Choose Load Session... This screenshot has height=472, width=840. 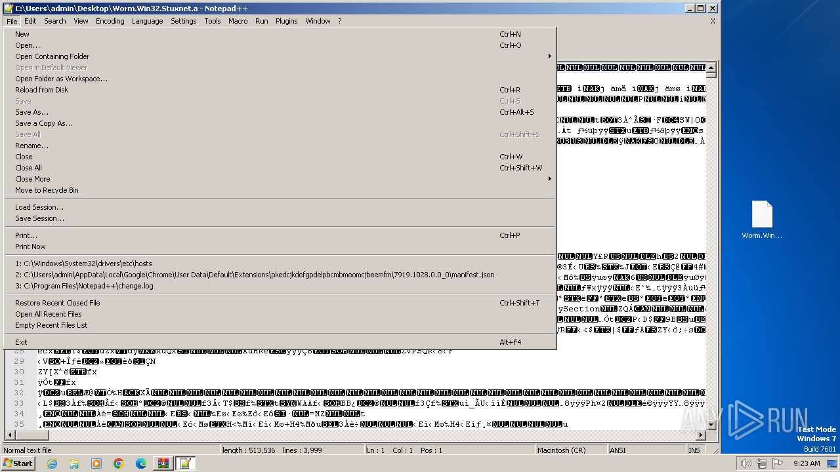click(280, 207)
